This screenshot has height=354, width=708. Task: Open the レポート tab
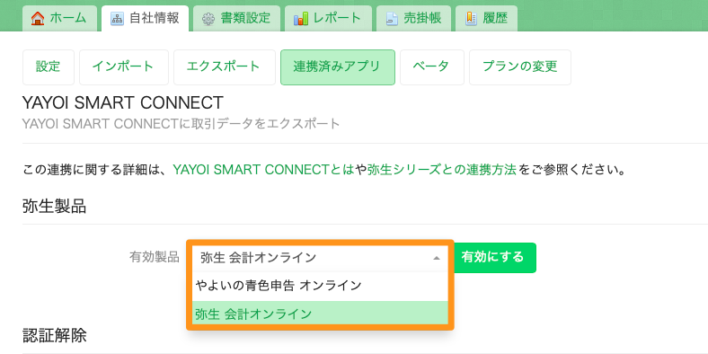pyautogui.click(x=328, y=19)
